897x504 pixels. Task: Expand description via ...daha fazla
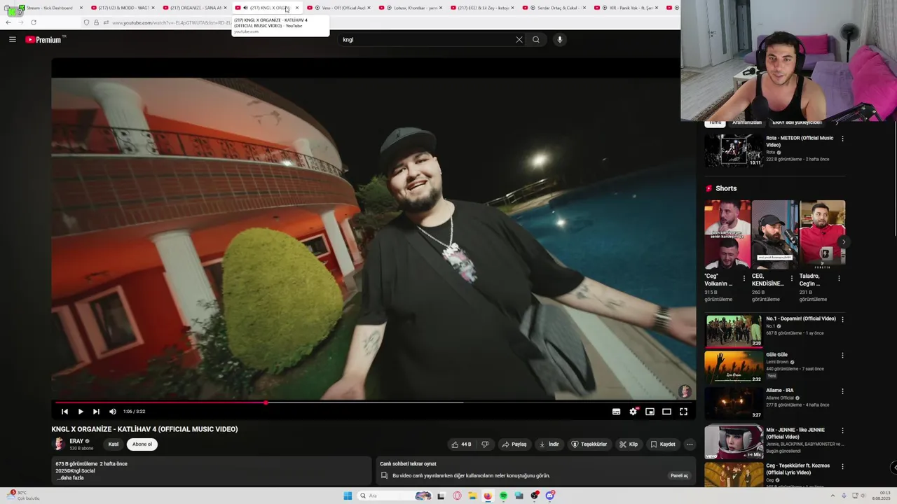(70, 477)
